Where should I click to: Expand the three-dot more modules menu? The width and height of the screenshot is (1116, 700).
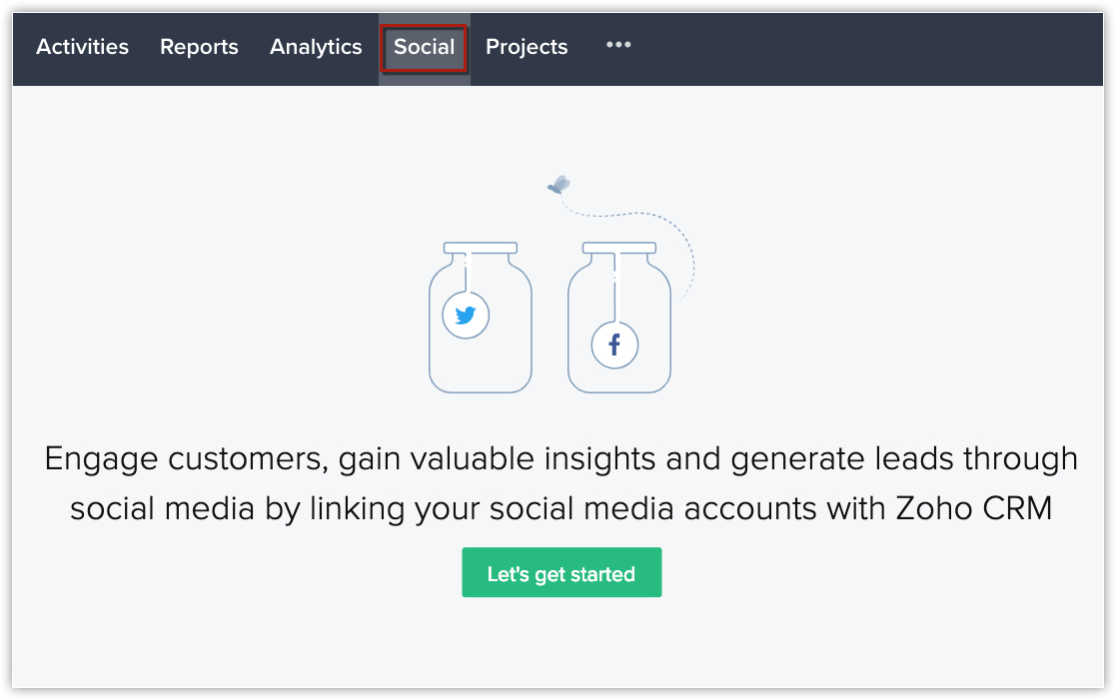point(618,45)
